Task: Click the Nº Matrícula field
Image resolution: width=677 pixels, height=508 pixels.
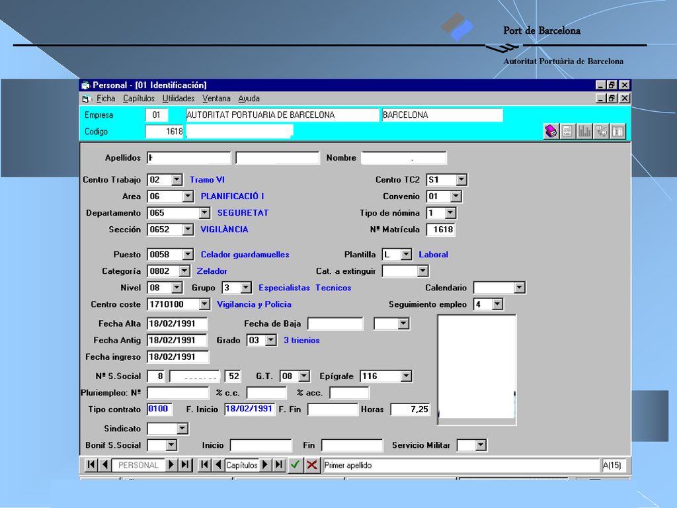Action: click(x=440, y=230)
